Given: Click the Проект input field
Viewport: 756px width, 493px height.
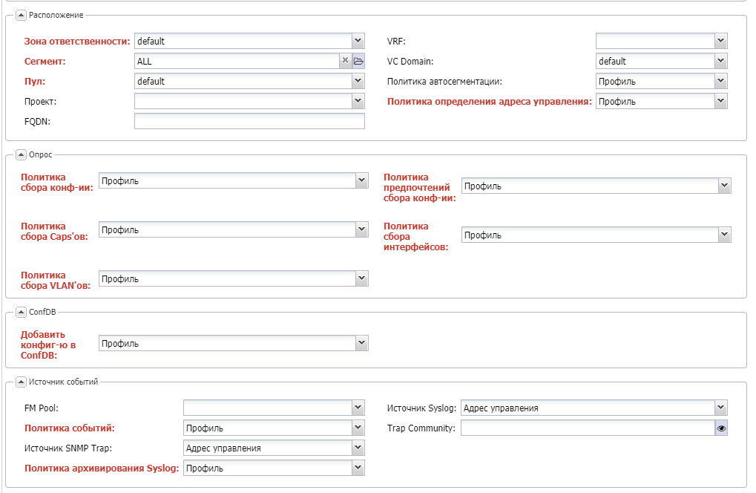Looking at the screenshot, I should (243, 101).
